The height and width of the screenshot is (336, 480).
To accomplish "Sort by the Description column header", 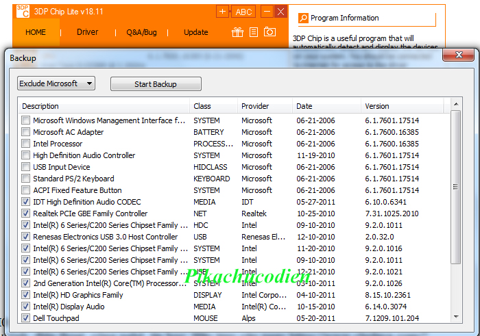I will click(104, 106).
